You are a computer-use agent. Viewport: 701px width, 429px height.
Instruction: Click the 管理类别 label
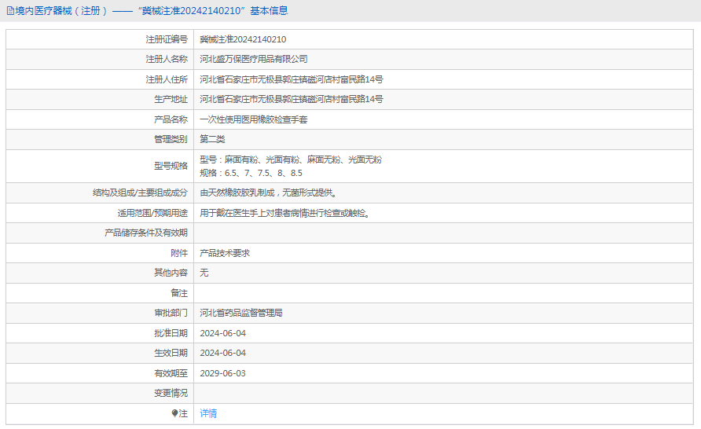tap(171, 139)
